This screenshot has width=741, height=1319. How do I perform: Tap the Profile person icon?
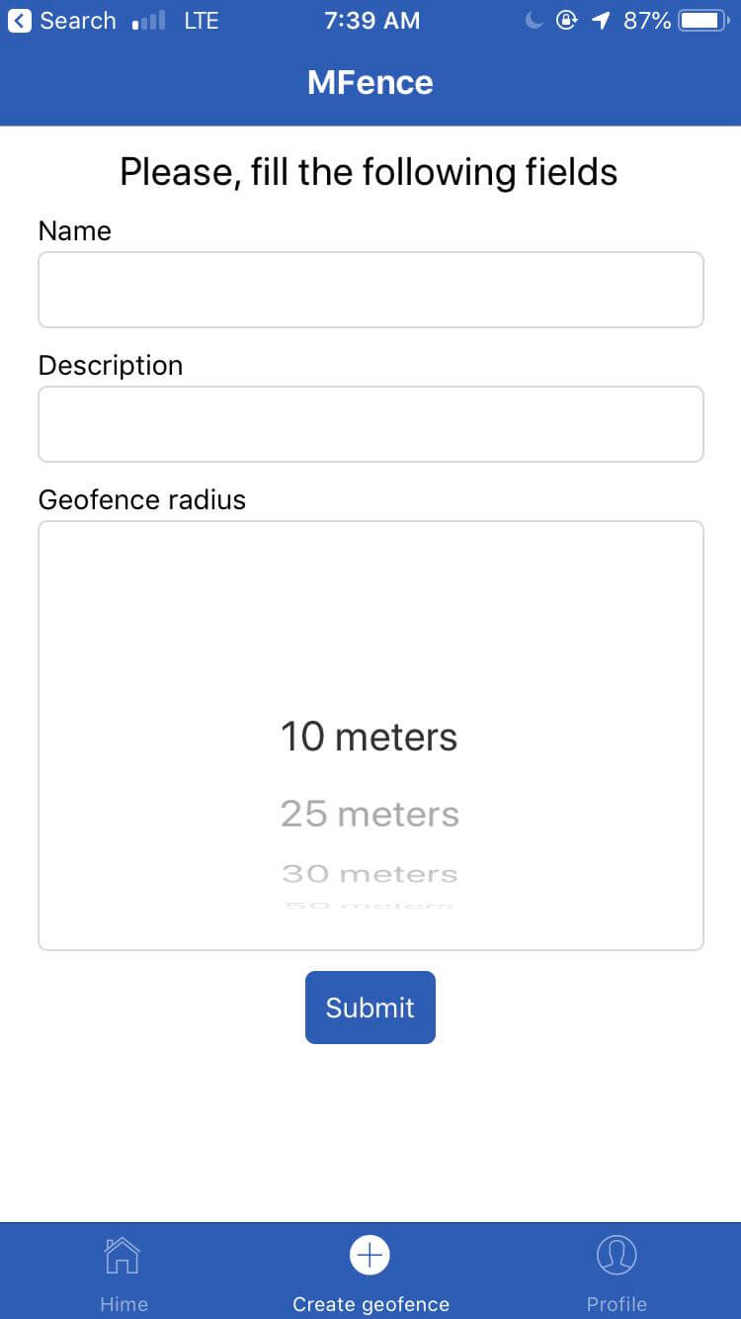coord(617,1255)
